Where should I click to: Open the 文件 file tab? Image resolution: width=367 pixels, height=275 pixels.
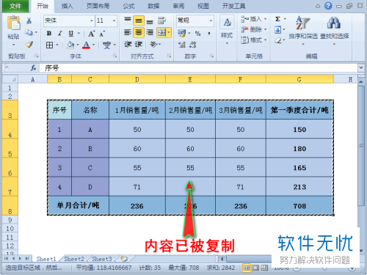pyautogui.click(x=15, y=6)
